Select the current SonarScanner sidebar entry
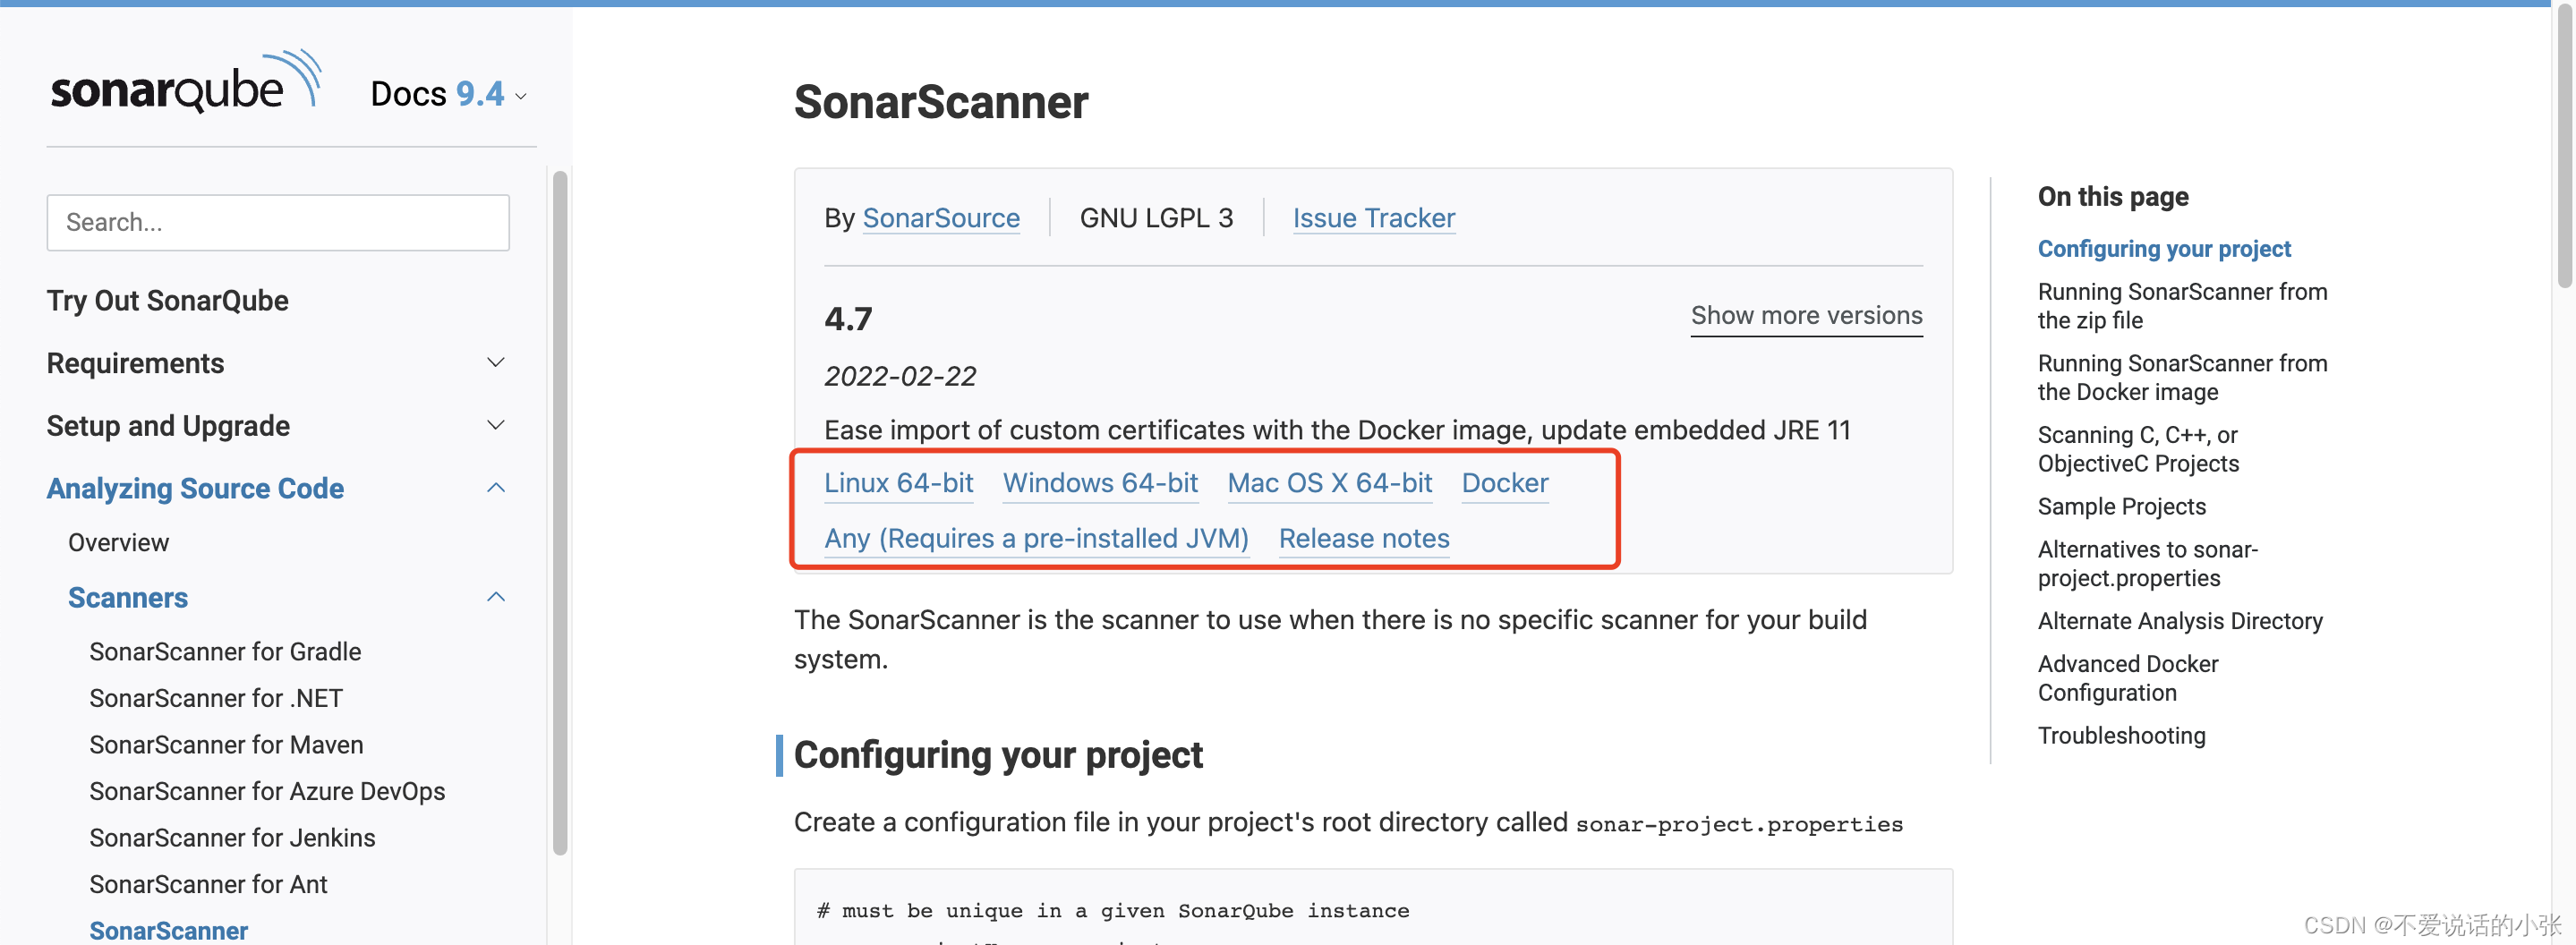The height and width of the screenshot is (945, 2576). click(x=168, y=930)
